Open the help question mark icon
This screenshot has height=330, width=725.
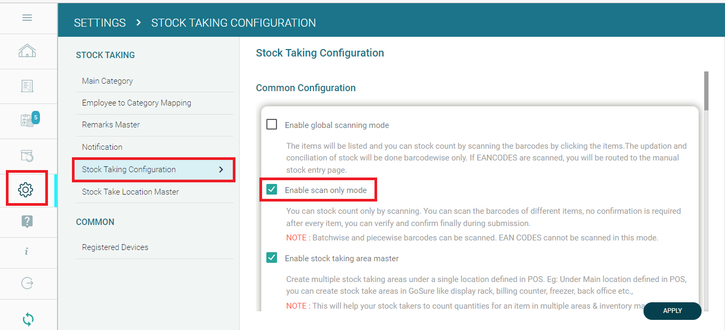click(x=27, y=221)
